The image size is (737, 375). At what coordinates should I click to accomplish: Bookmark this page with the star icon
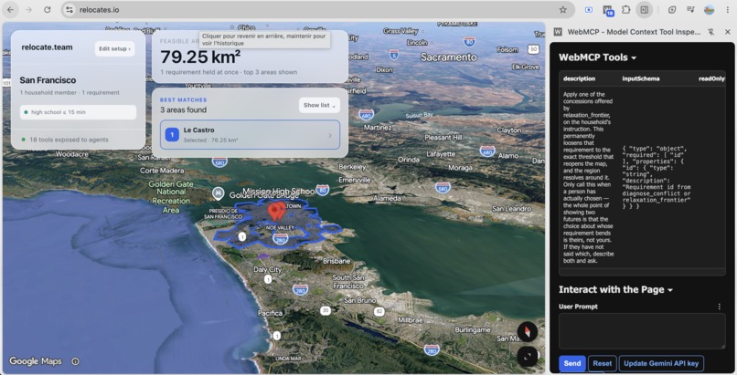coord(562,10)
